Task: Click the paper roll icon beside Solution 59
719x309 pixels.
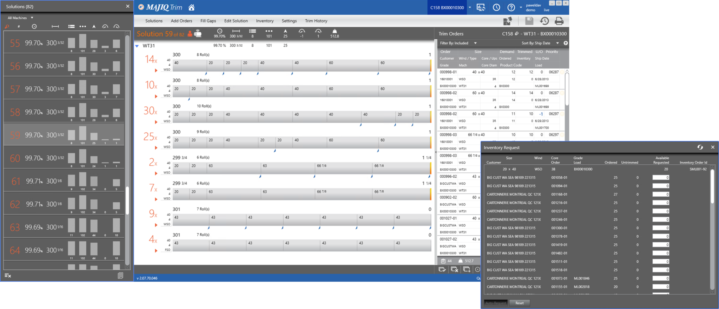Action: 198,34
